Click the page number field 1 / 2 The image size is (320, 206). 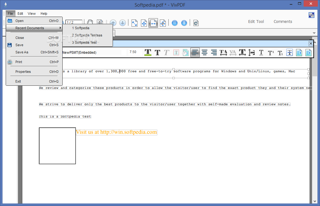[74, 22]
